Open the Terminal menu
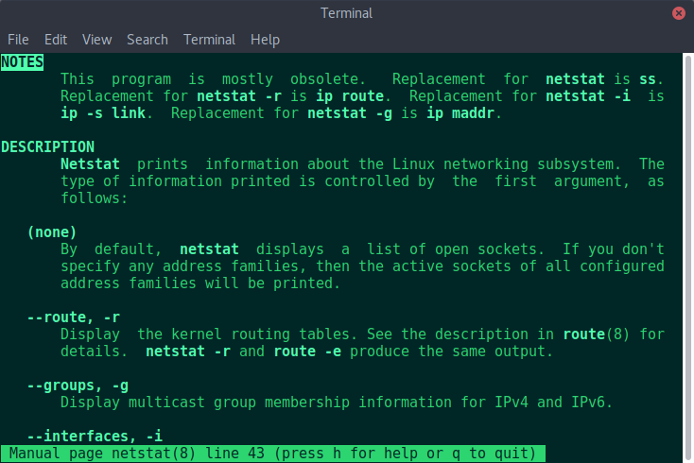 click(x=209, y=40)
